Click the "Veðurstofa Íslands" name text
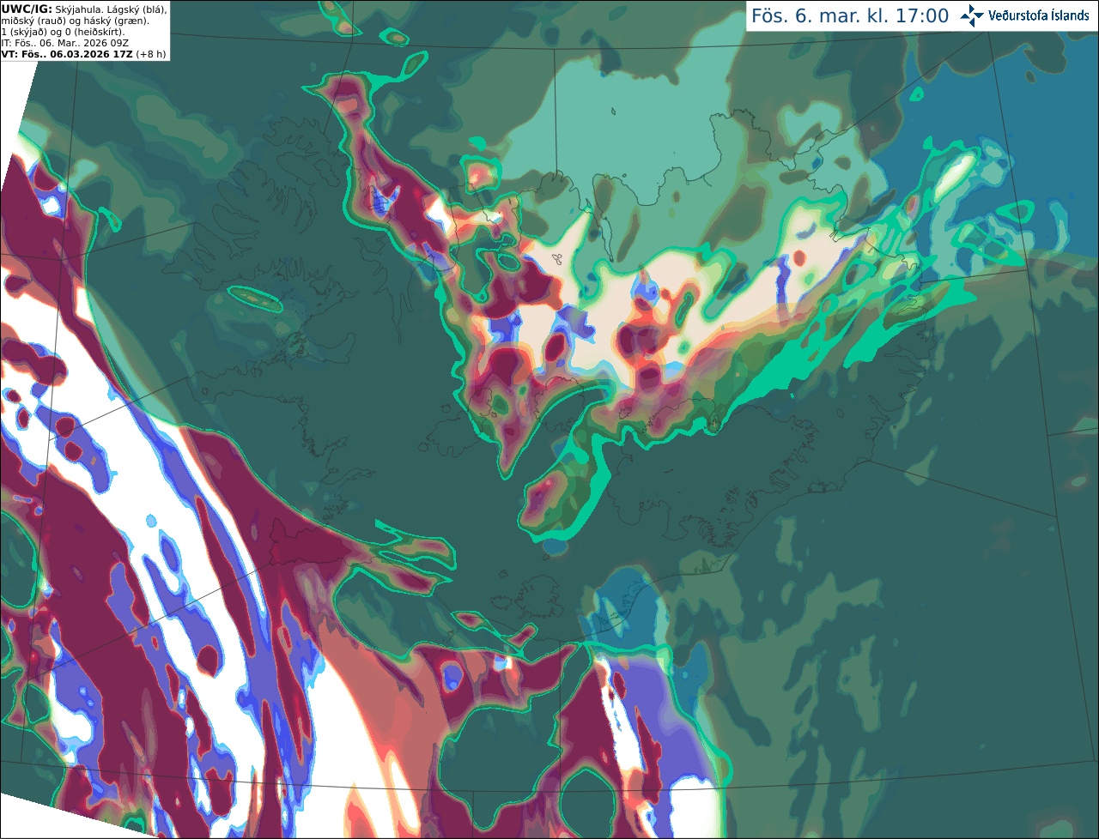Screen dimensions: 1099x839 tap(1039, 15)
